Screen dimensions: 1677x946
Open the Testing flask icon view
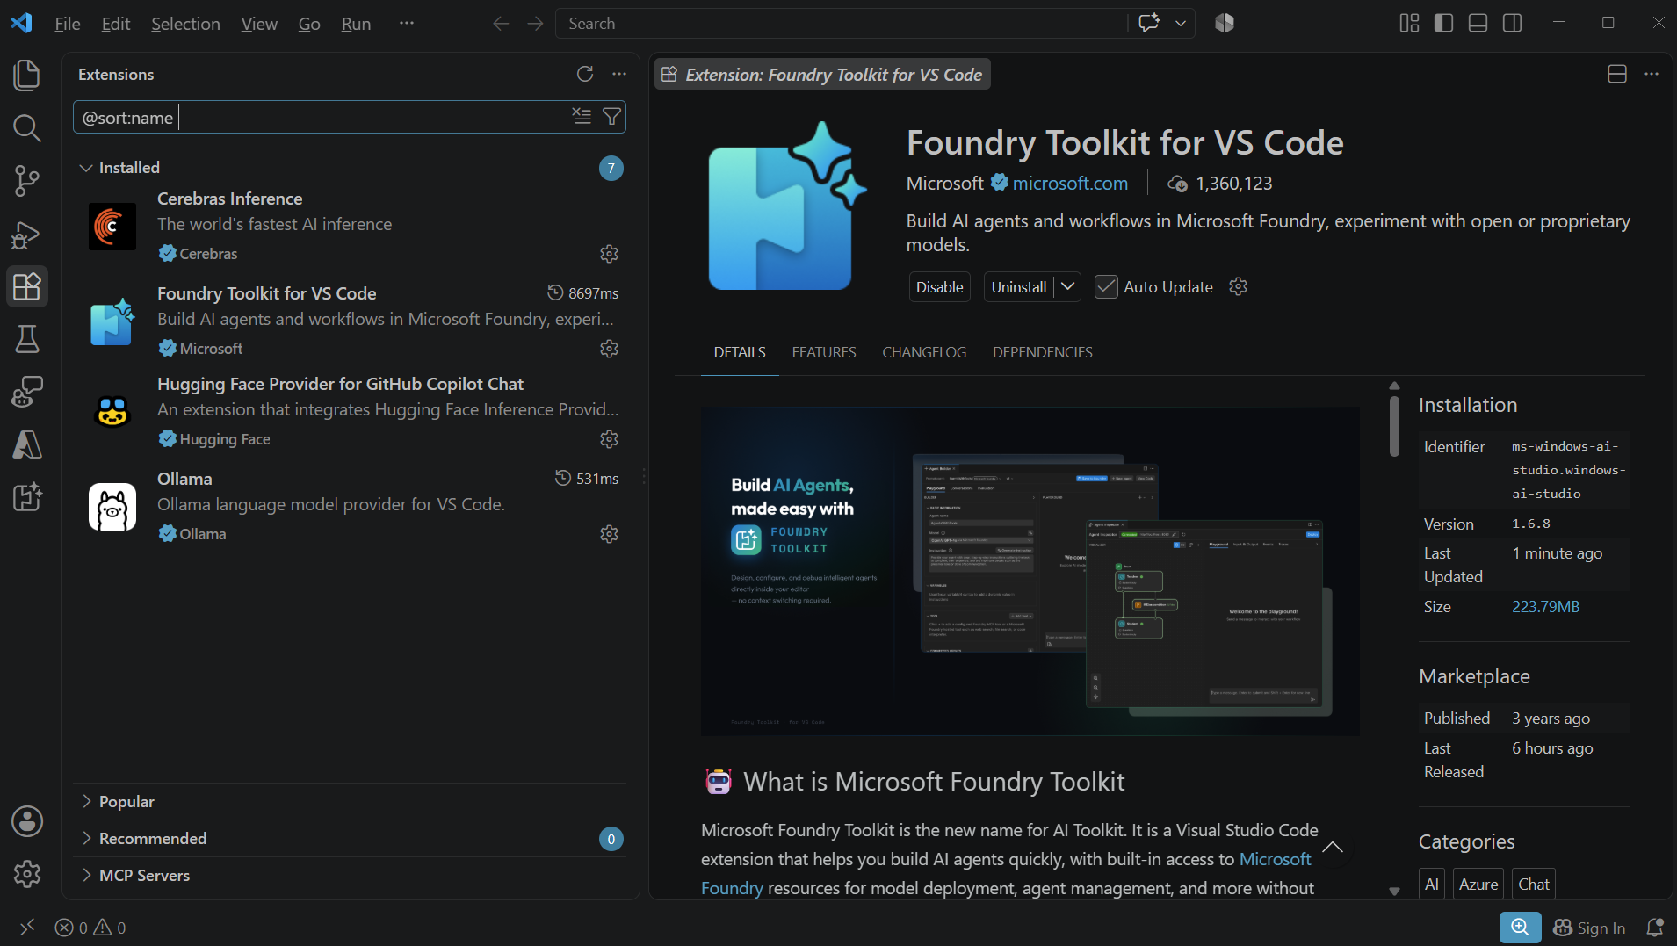[27, 339]
